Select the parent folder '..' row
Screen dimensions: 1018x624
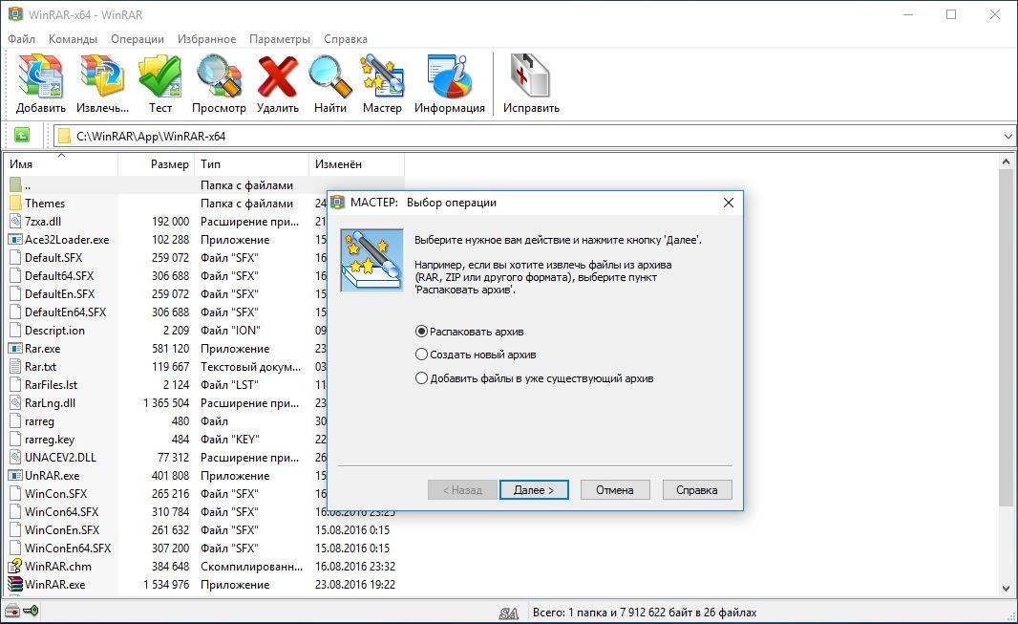[x=205, y=185]
